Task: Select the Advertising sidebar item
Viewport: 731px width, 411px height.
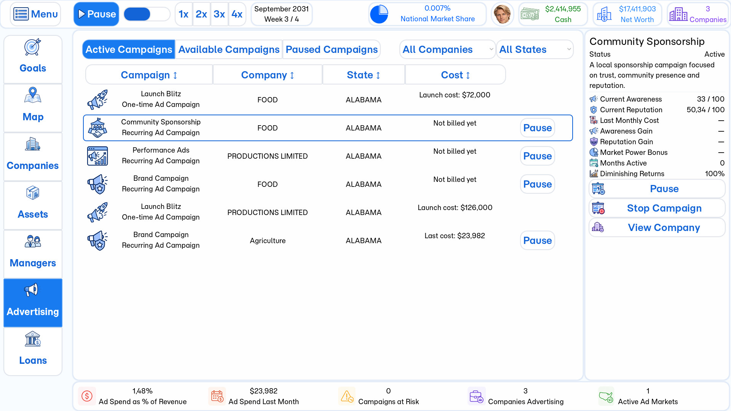Action: pos(33,303)
